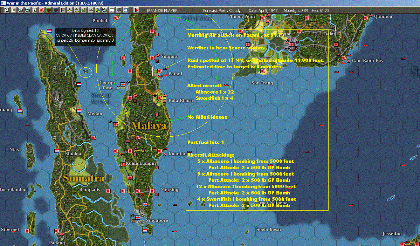Click '4 x Swordfish I bombing from 5000 feet'
The width and height of the screenshot is (420, 246).
246,199
